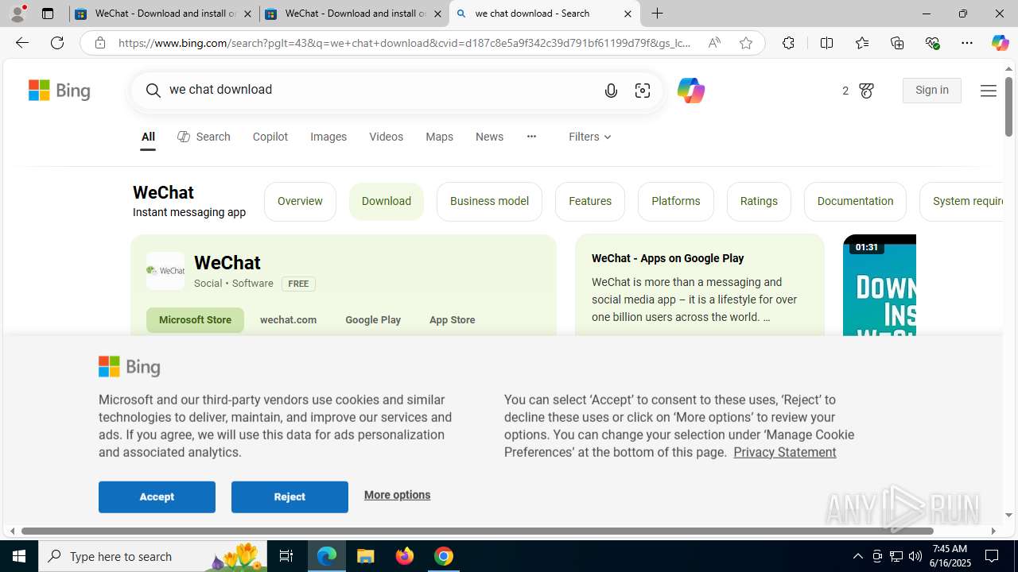Select the Overview chip
Image resolution: width=1018 pixels, height=572 pixels.
[300, 201]
